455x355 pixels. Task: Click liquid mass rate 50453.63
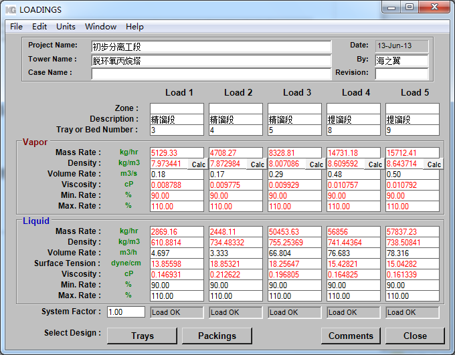[295, 232]
